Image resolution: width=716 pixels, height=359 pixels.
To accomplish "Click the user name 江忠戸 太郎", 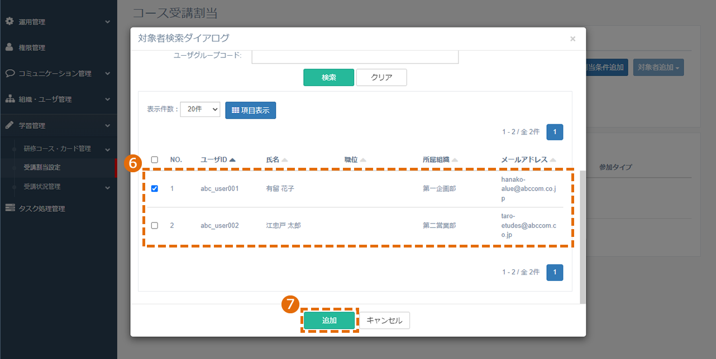I will [284, 225].
